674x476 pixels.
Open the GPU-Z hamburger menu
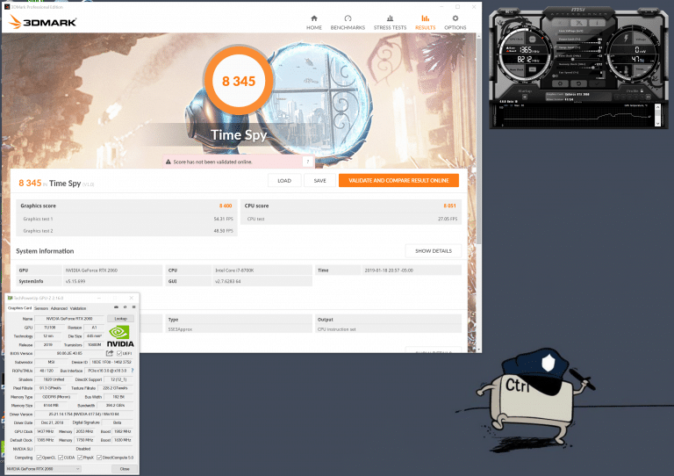tap(133, 307)
